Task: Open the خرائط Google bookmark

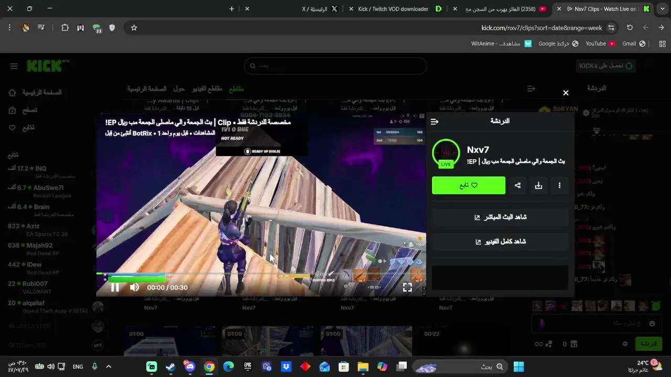Action: pos(558,43)
